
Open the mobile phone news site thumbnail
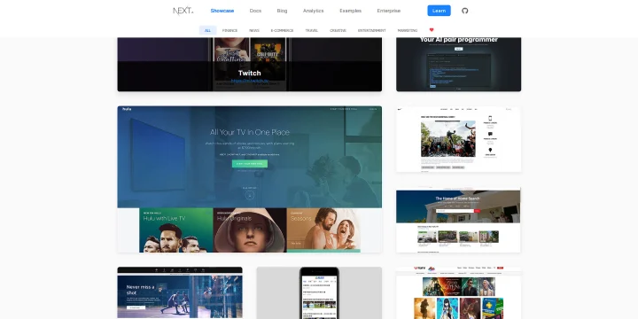tap(319, 292)
